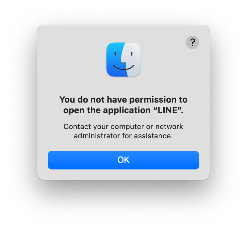Click the gray half of the Finder icon

point(133,60)
